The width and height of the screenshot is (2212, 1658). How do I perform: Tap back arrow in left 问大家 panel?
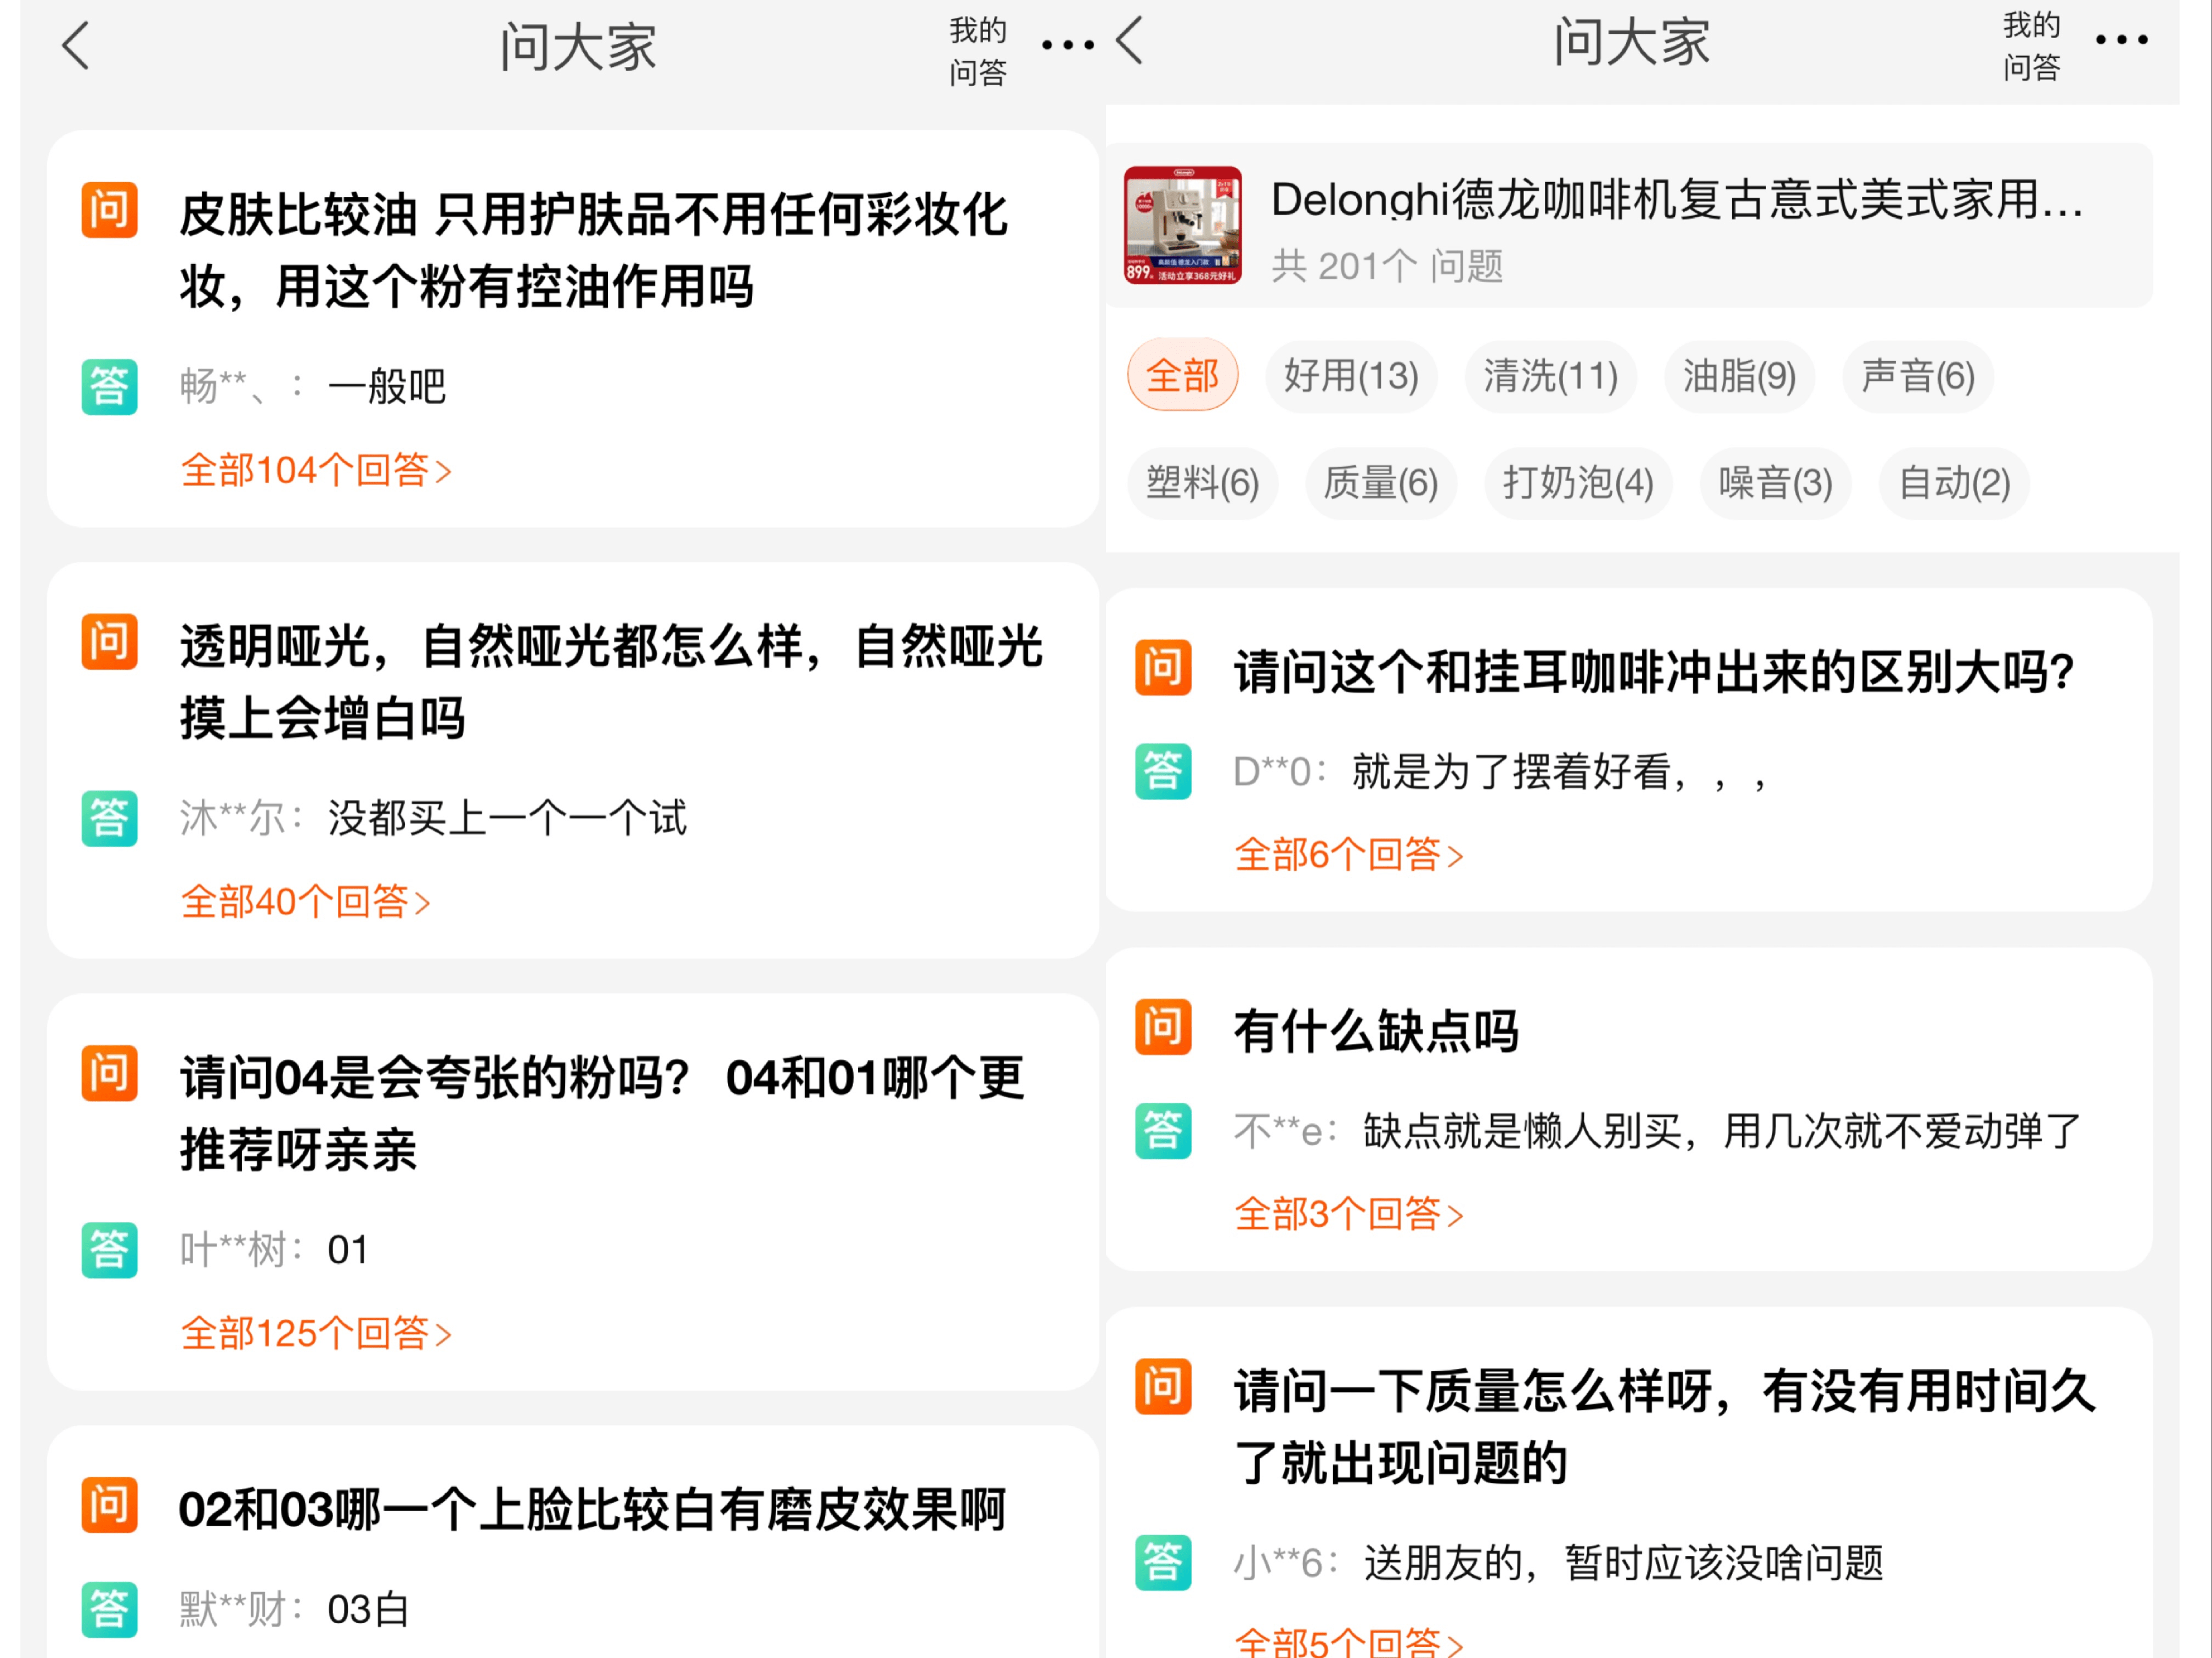76,46
